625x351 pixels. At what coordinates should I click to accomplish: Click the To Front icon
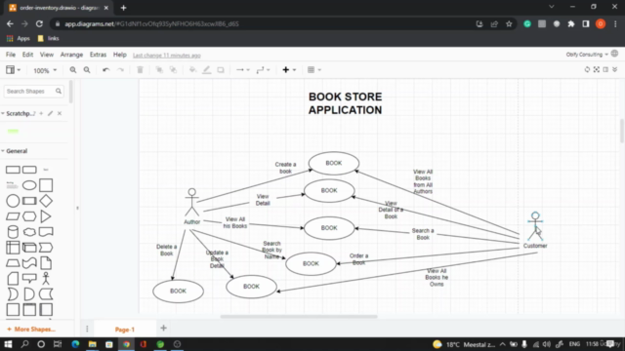pyautogui.click(x=159, y=70)
